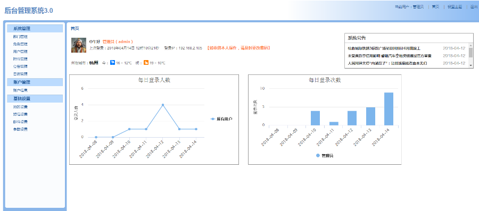Open 部门管理 in the sidebar

(20, 37)
